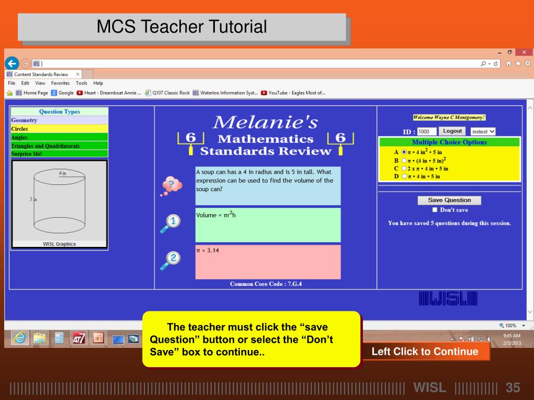Click the Logout button
534x400 pixels.
point(452,131)
